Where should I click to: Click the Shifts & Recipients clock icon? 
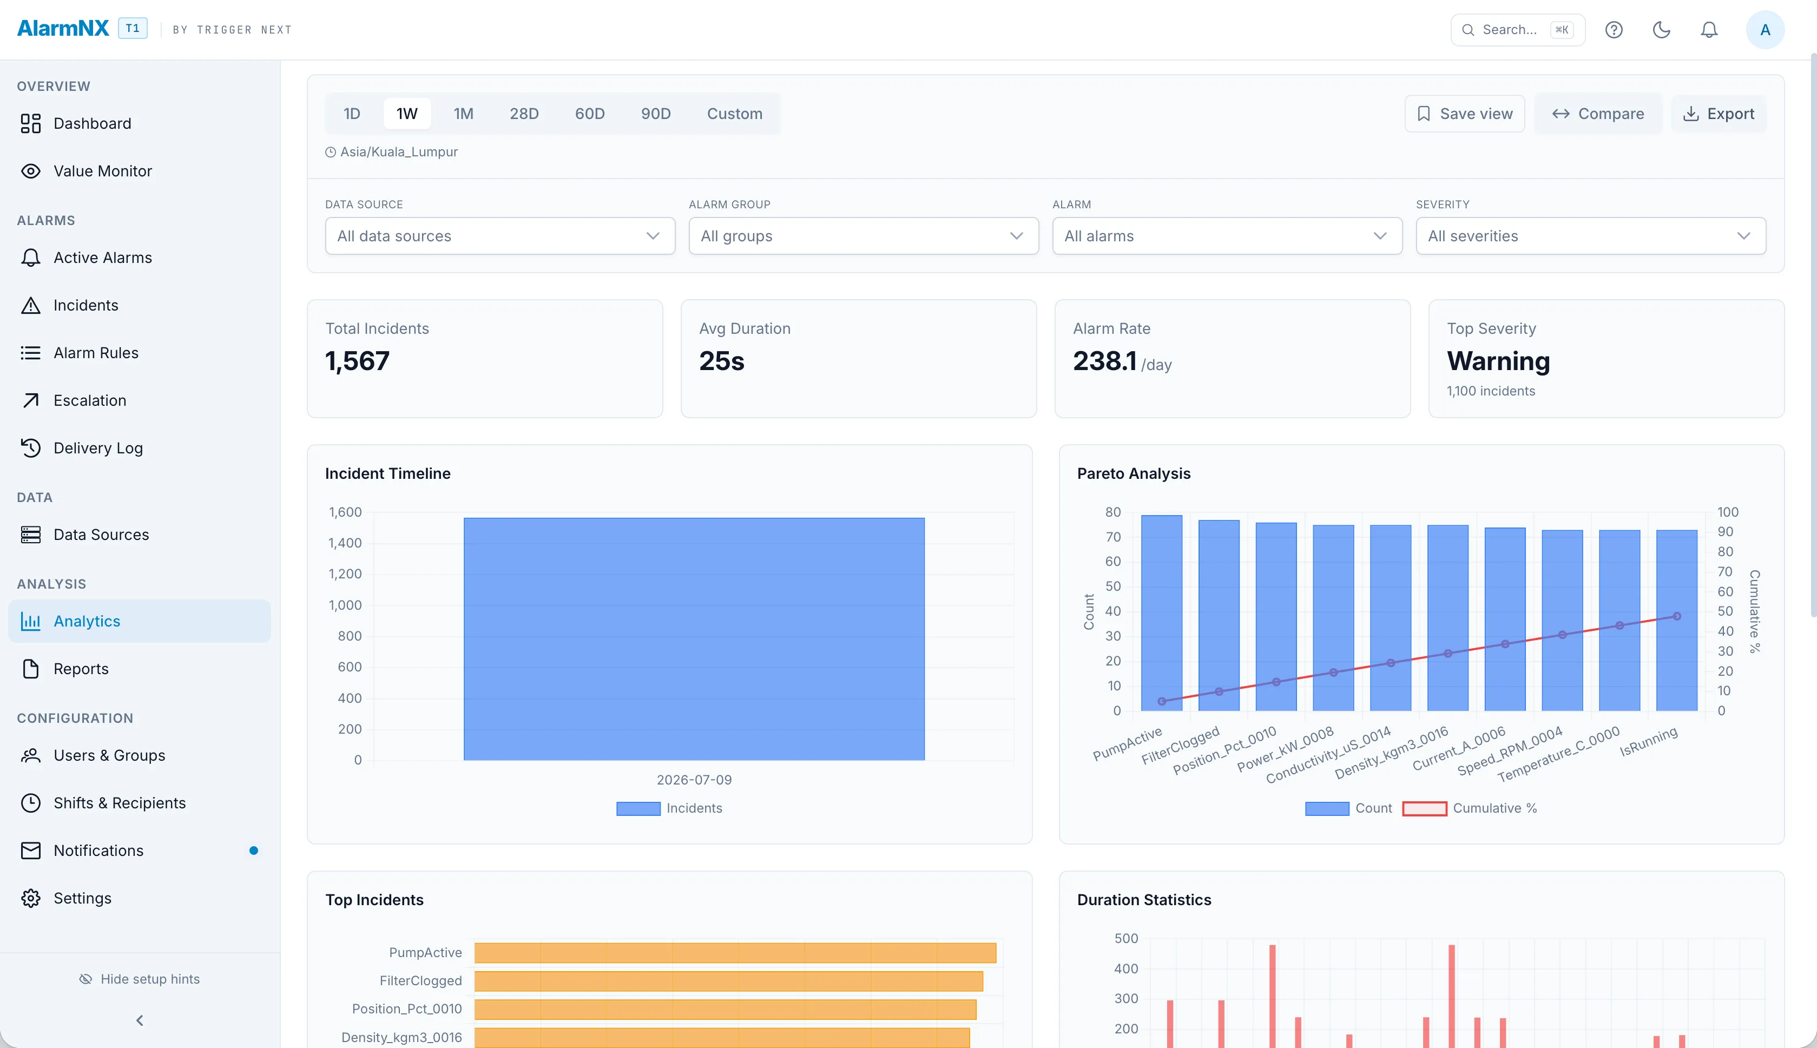tap(30, 802)
